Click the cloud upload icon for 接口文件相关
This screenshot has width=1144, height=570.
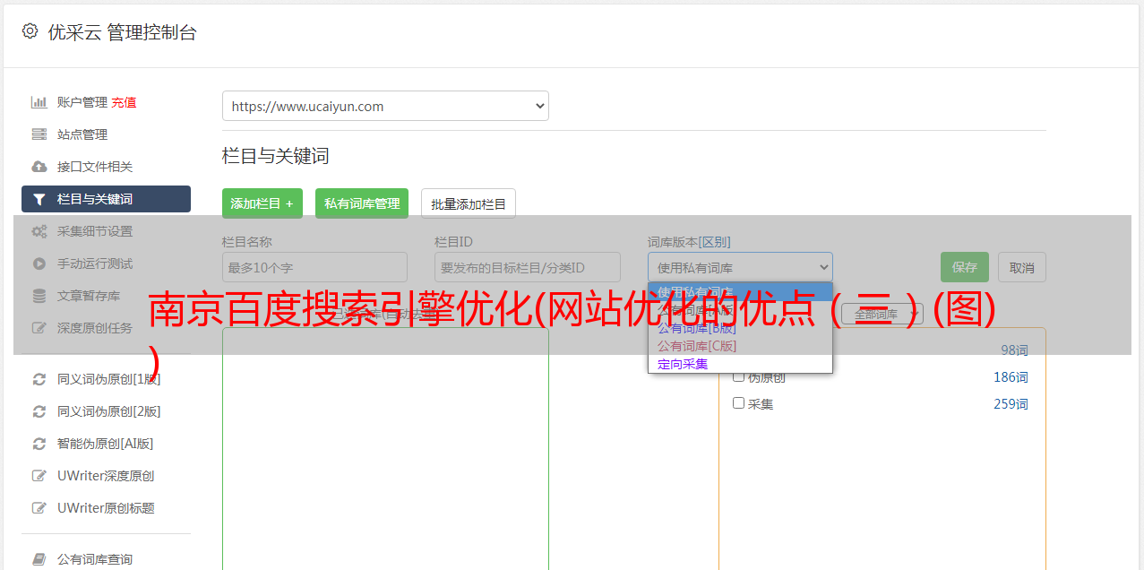coord(39,167)
